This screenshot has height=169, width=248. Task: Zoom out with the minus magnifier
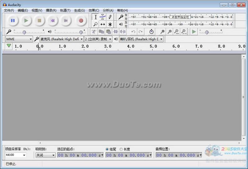click(170, 32)
